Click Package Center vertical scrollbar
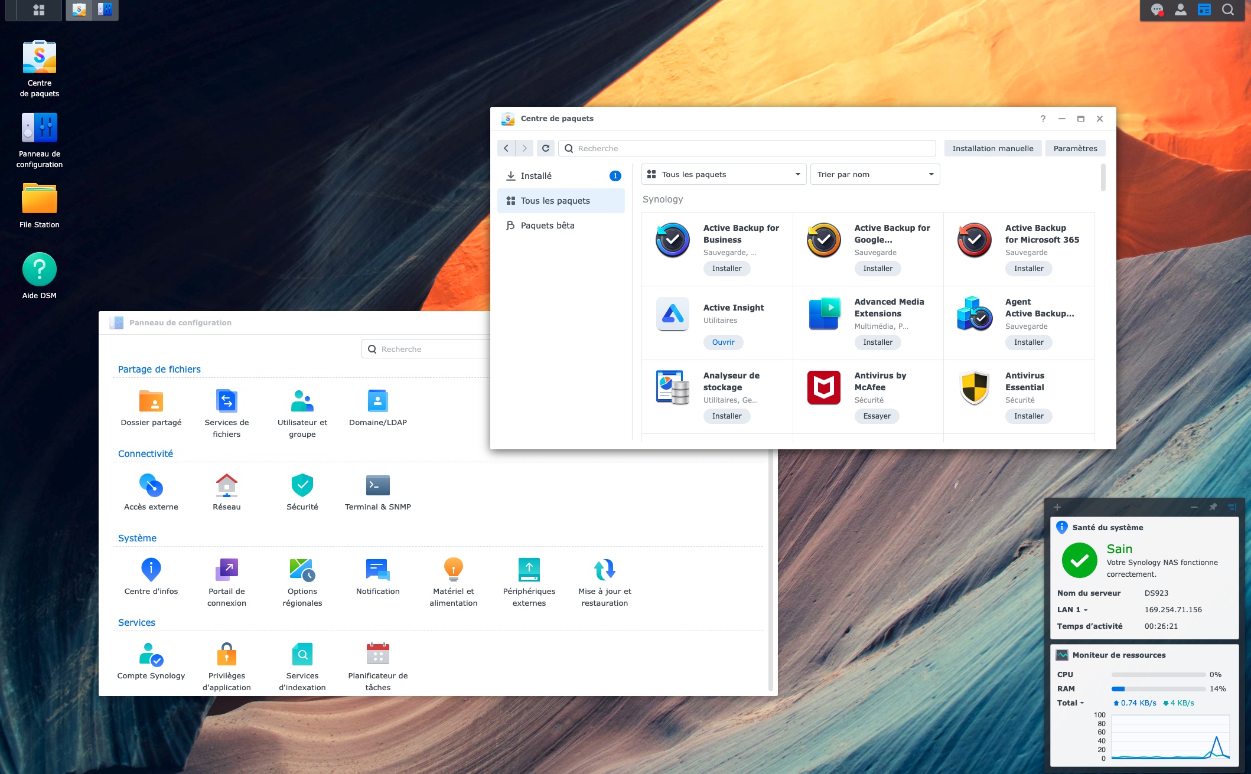Image resolution: width=1251 pixels, height=774 pixels. pos(1103,178)
